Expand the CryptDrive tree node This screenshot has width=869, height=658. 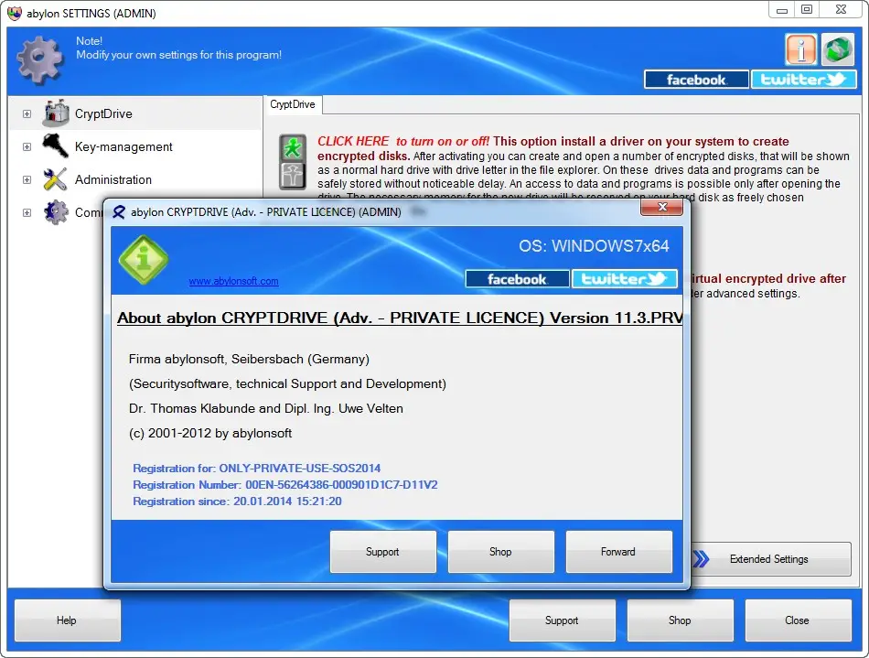coord(27,113)
